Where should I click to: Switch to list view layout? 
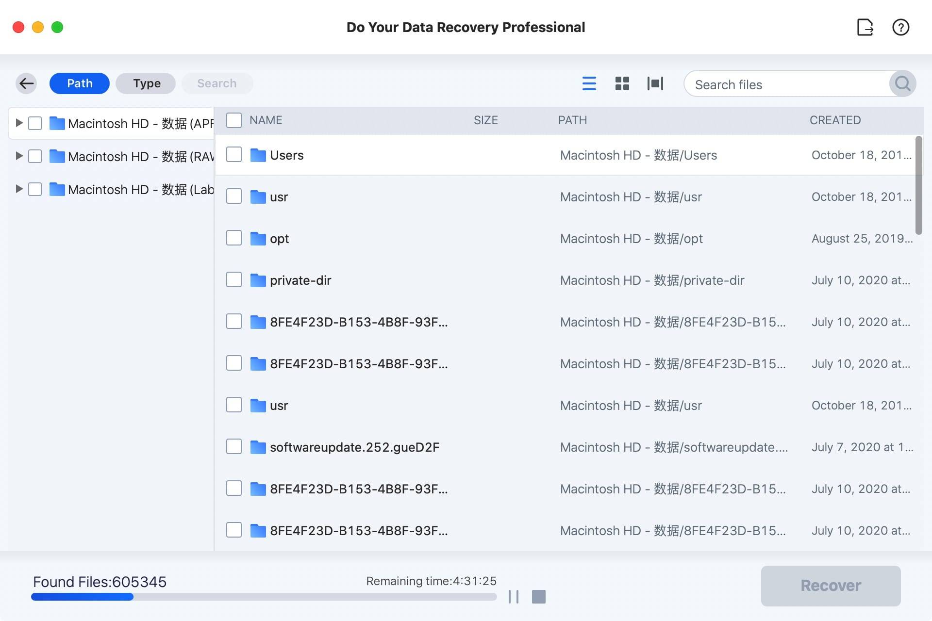pos(589,83)
